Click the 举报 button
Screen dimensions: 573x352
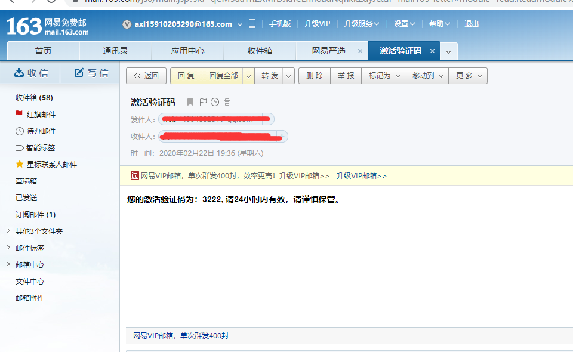point(346,76)
